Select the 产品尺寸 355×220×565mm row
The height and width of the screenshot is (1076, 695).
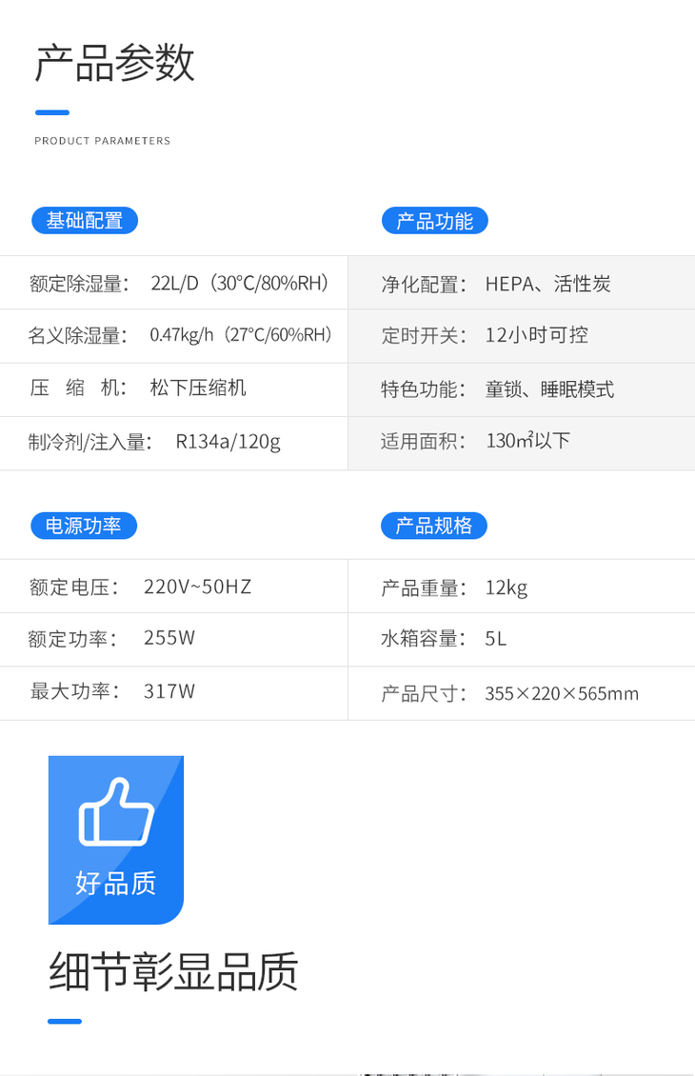click(509, 693)
